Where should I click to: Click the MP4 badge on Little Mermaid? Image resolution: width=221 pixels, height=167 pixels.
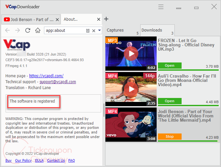pyautogui.click(x=112, y=111)
